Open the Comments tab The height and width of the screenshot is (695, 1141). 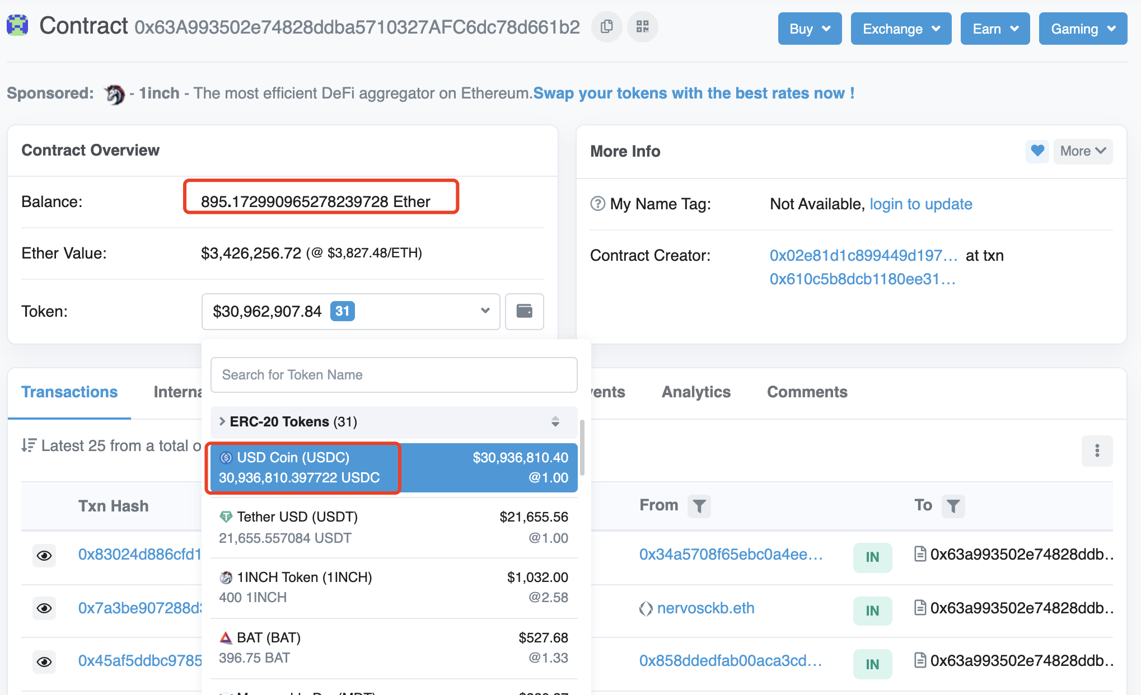[807, 392]
